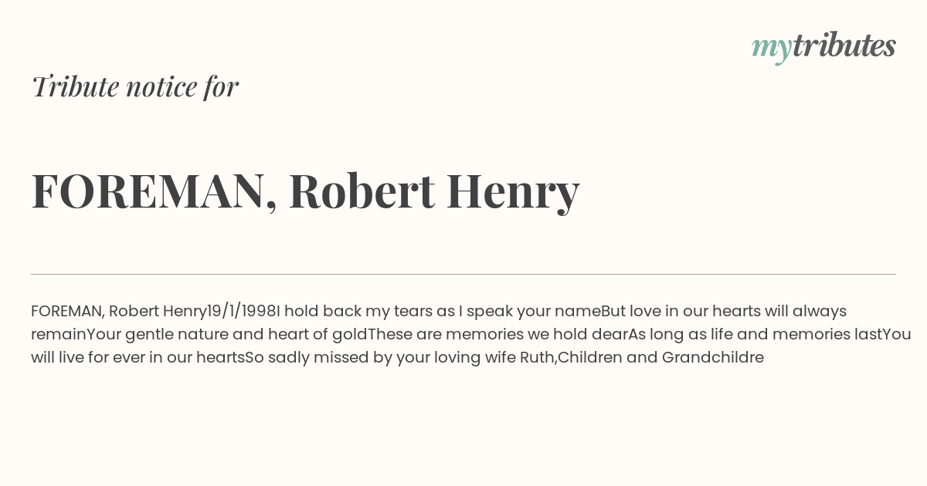Click "live for ever in our hearts" text
The image size is (927, 486).
tap(153, 357)
